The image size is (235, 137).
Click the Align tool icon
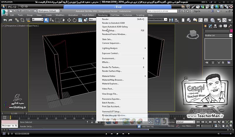[177, 20]
